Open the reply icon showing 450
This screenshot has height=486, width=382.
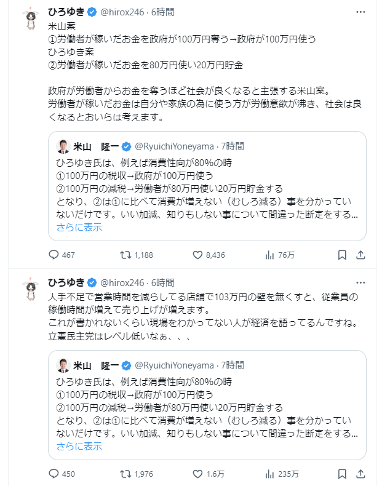tap(54, 474)
